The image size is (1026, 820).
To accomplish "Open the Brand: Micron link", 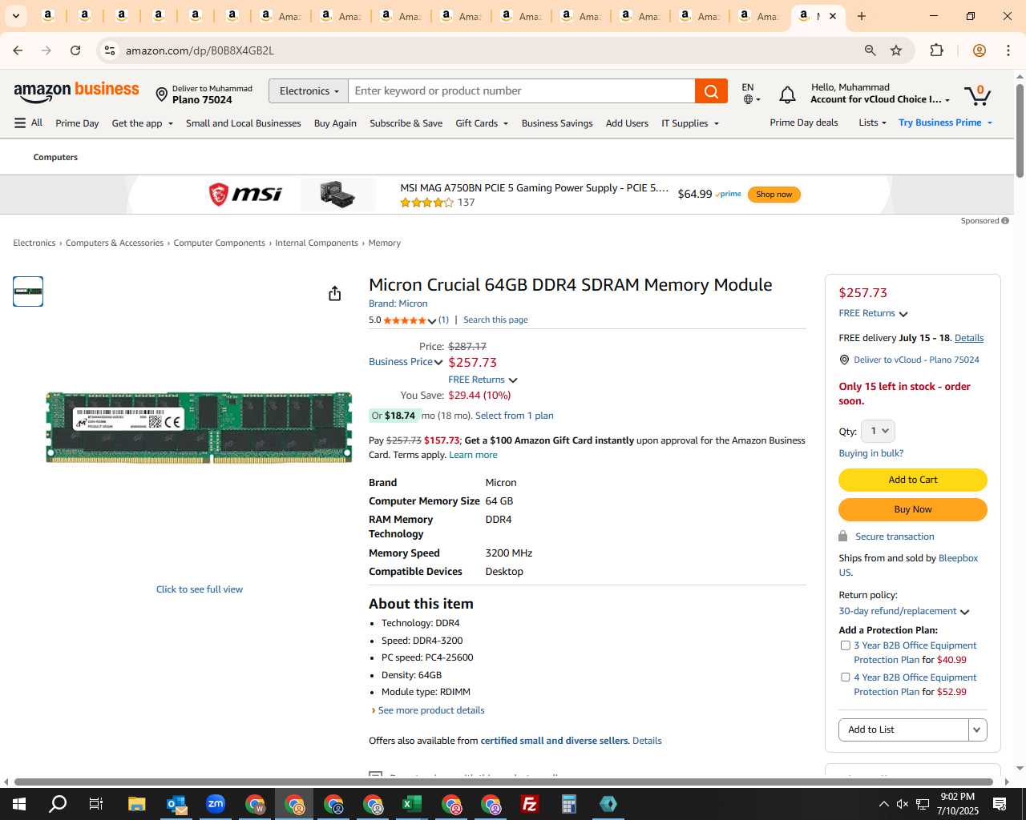I will coord(398,303).
